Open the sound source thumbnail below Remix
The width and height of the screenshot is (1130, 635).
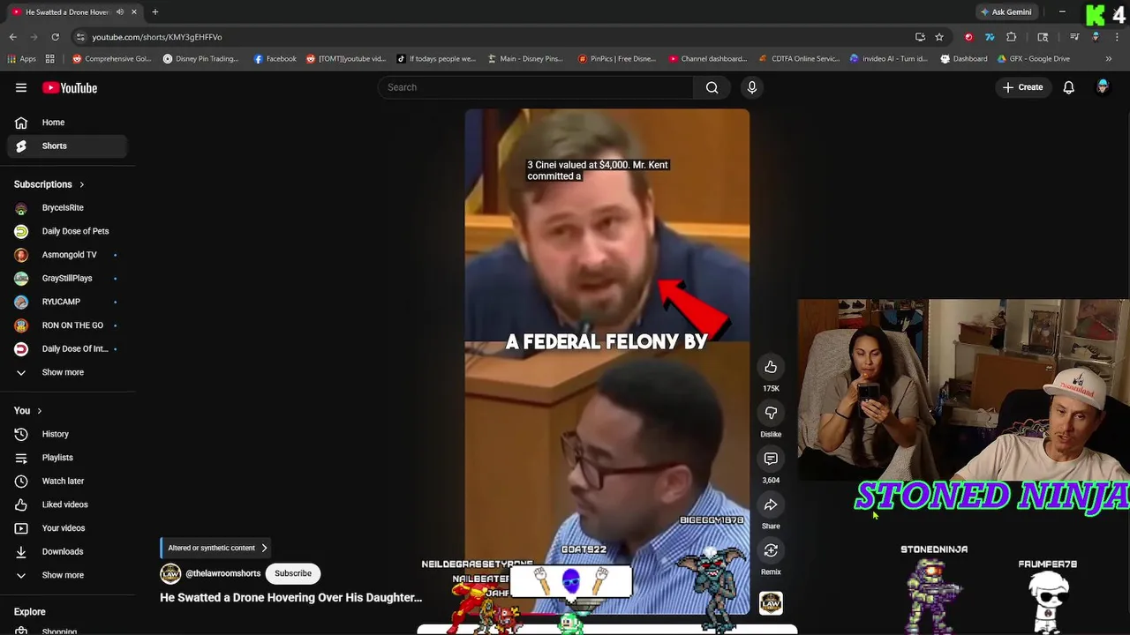771,602
